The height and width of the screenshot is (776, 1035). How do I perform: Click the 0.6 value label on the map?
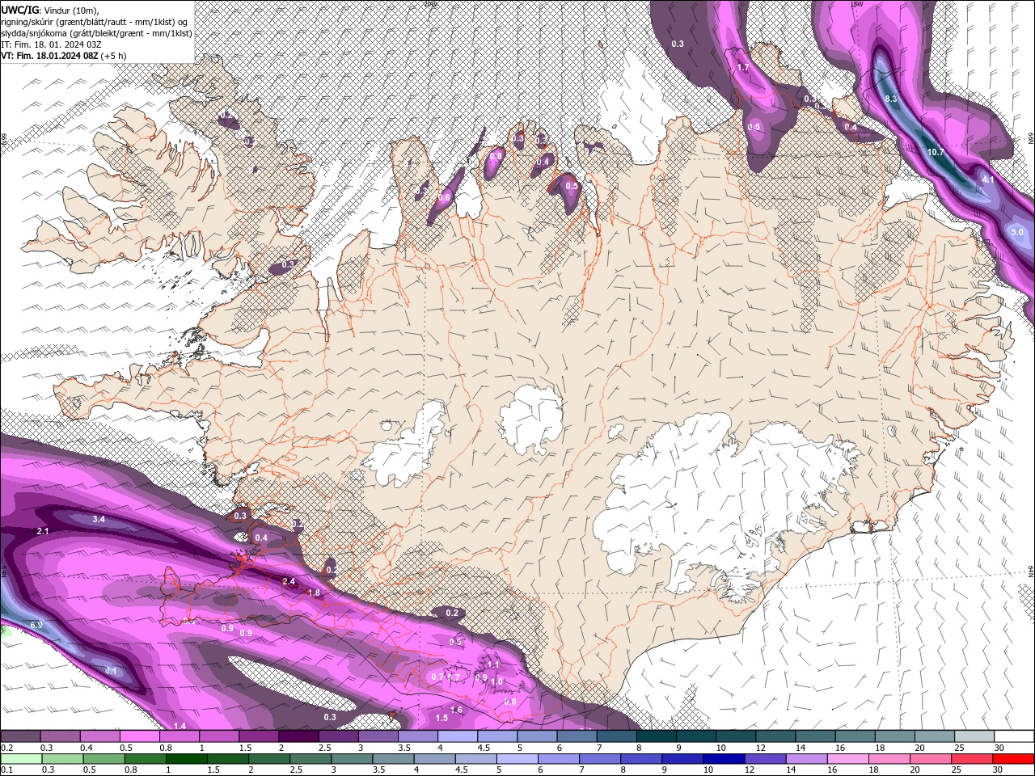444,197
